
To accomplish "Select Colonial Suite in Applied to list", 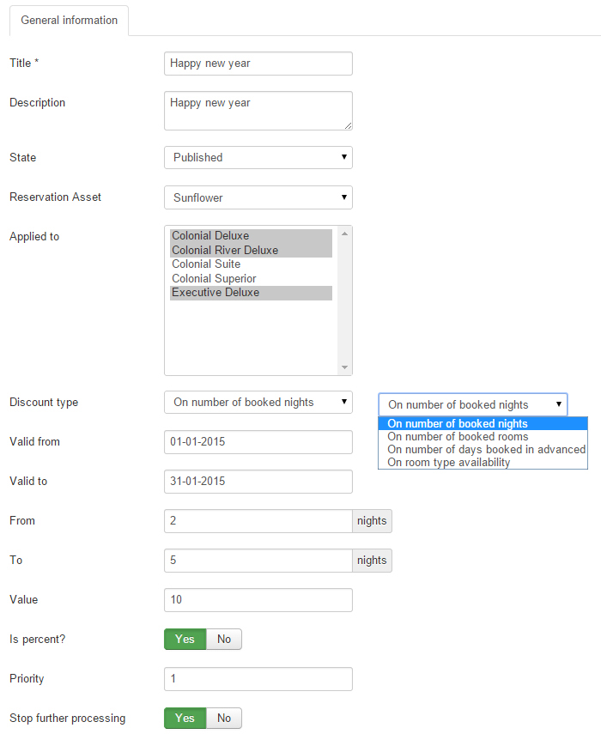I will pos(205,264).
